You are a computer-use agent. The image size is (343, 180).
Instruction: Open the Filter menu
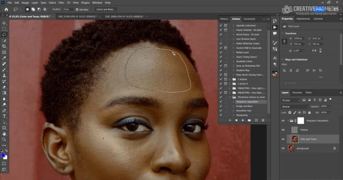[61, 3]
